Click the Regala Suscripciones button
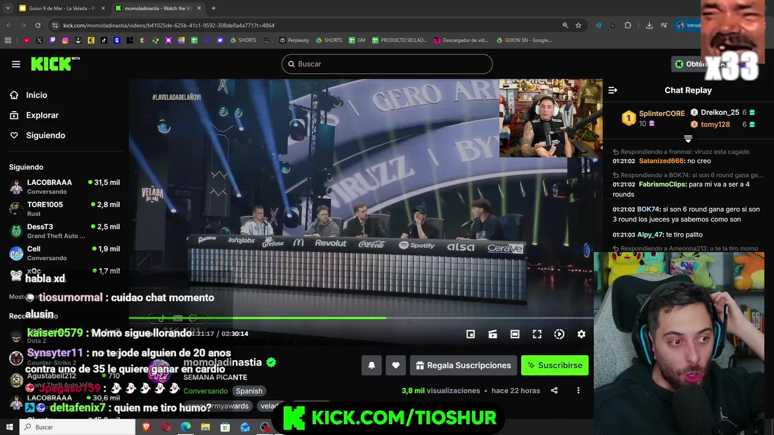The image size is (774, 435). pos(463,365)
